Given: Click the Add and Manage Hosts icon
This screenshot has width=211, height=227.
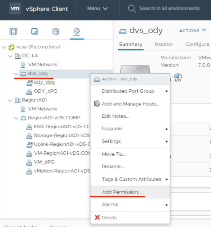Looking at the screenshot, I should pyautogui.click(x=97, y=104).
